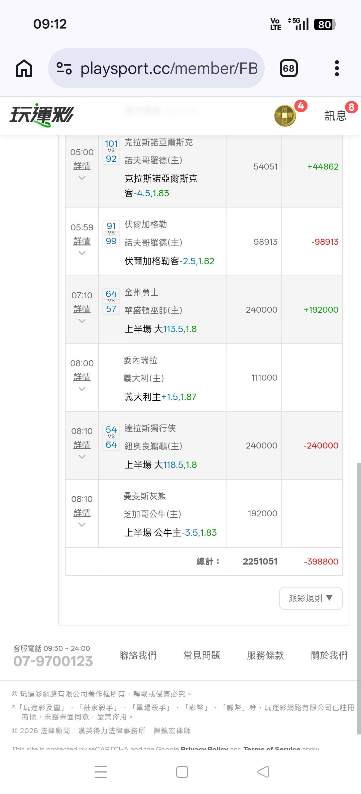361x794 pixels.
Task: Open the browser three-dot menu
Action: [x=337, y=69]
